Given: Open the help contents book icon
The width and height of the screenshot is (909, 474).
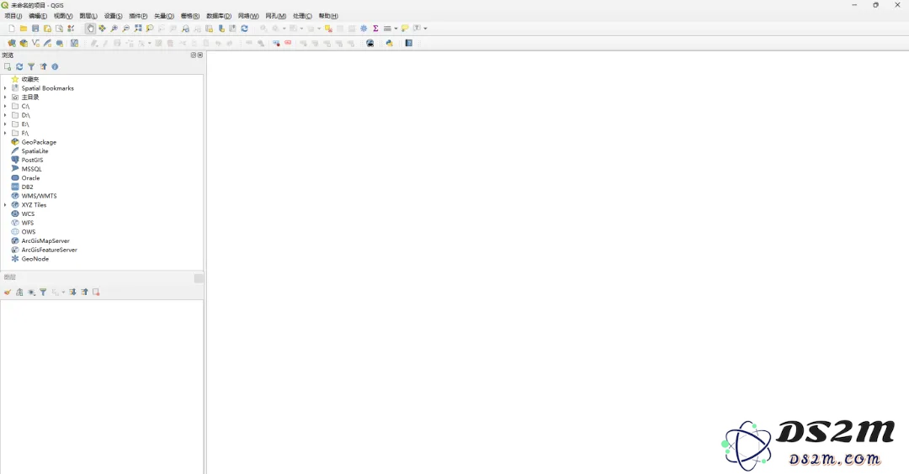Looking at the screenshot, I should tap(409, 44).
